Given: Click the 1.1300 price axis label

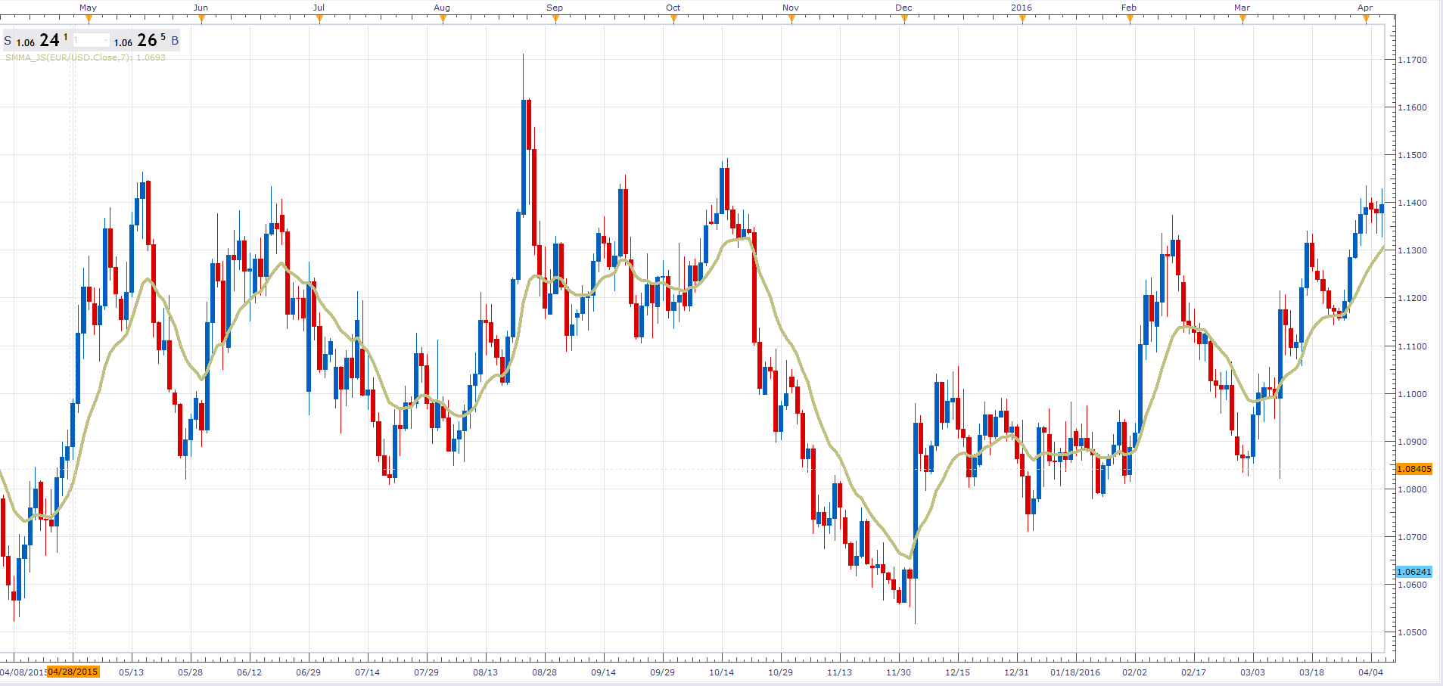Looking at the screenshot, I should pos(1412,250).
